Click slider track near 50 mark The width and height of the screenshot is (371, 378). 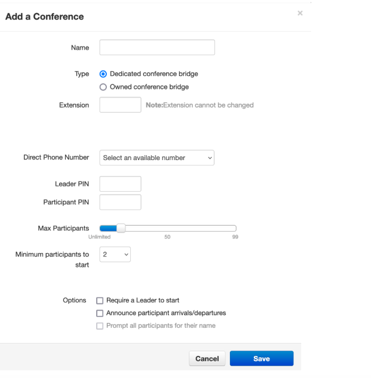click(167, 228)
